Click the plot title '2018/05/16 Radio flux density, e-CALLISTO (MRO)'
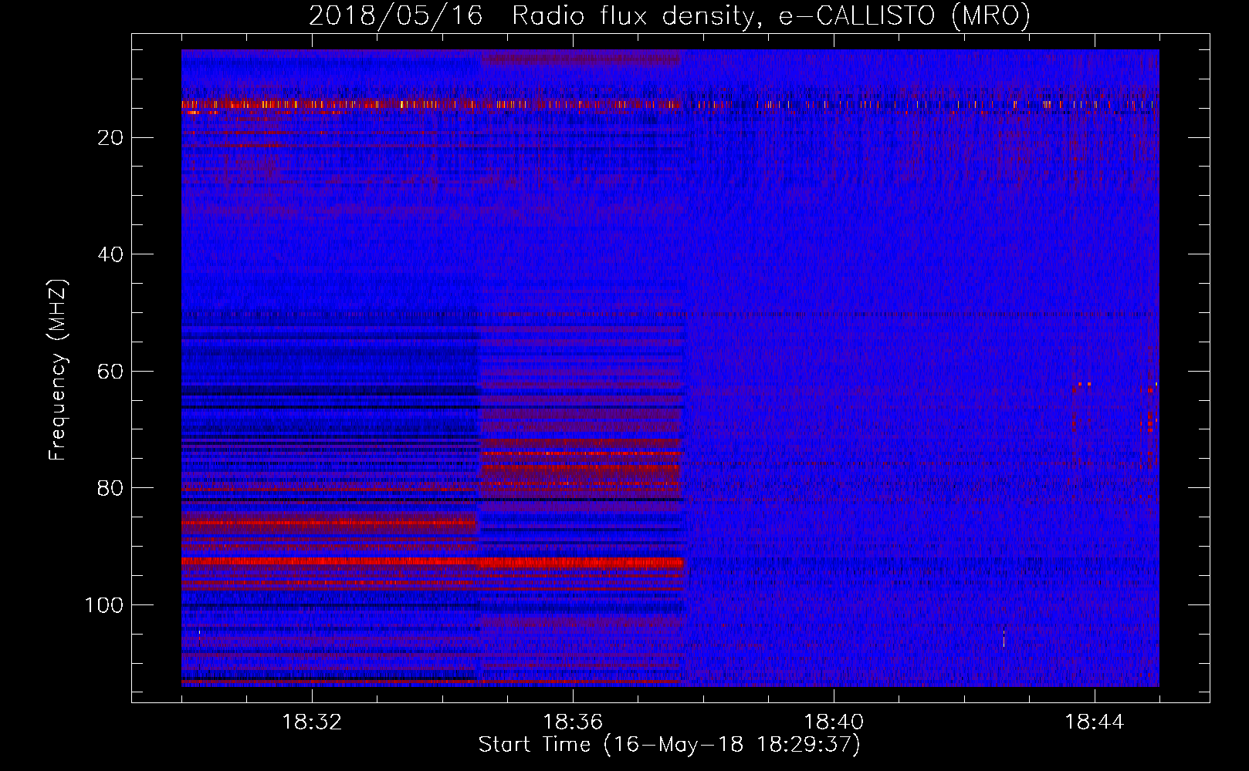Image resolution: width=1249 pixels, height=771 pixels. (669, 15)
